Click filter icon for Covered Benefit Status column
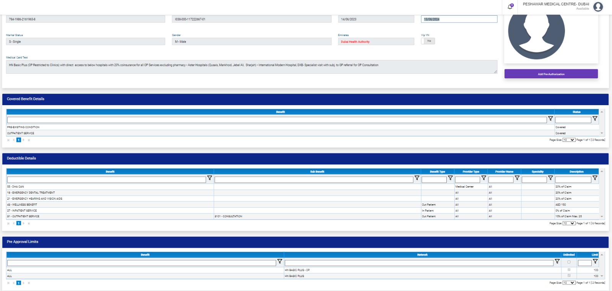This screenshot has width=612, height=291. 595,119
